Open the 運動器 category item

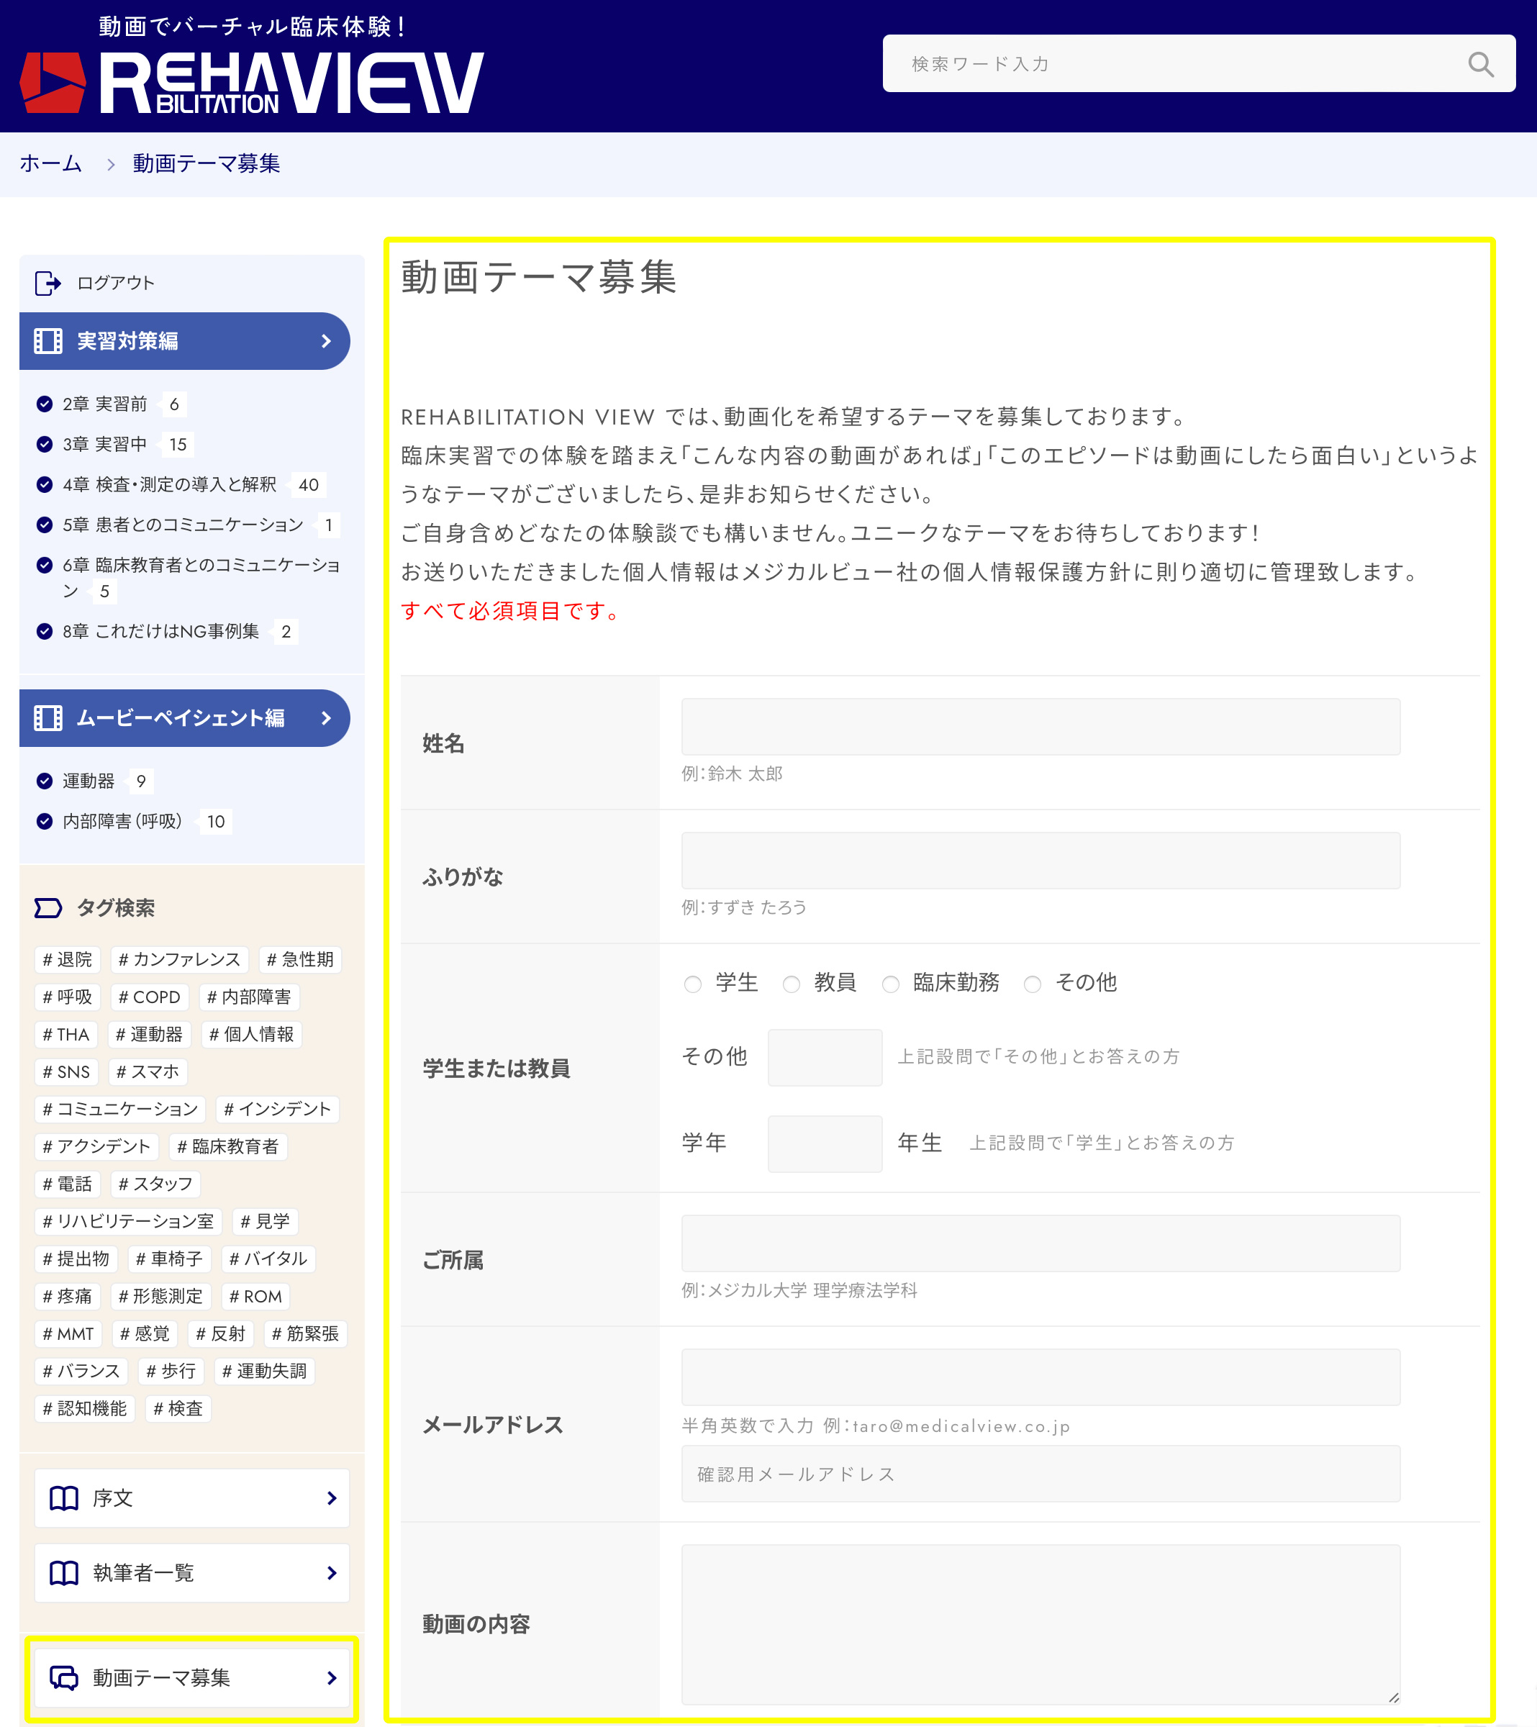coord(88,781)
